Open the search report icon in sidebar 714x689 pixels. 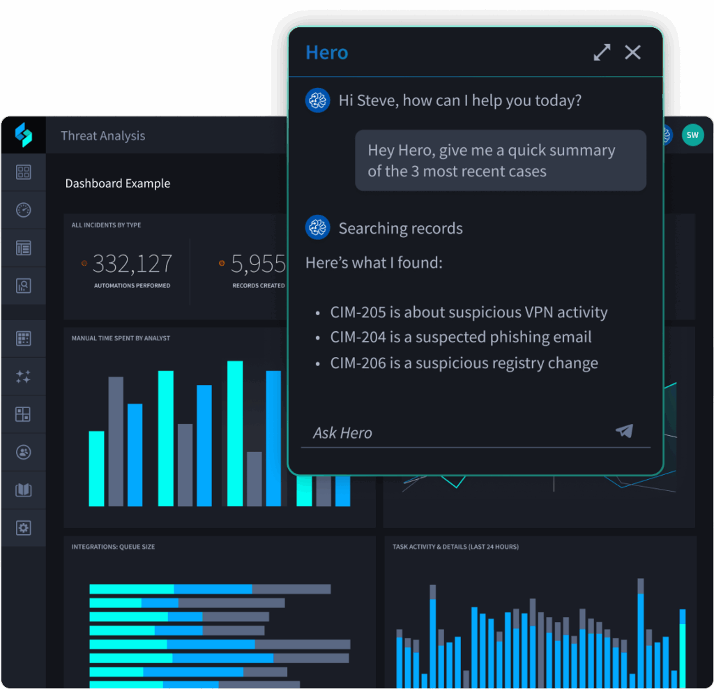(x=23, y=285)
